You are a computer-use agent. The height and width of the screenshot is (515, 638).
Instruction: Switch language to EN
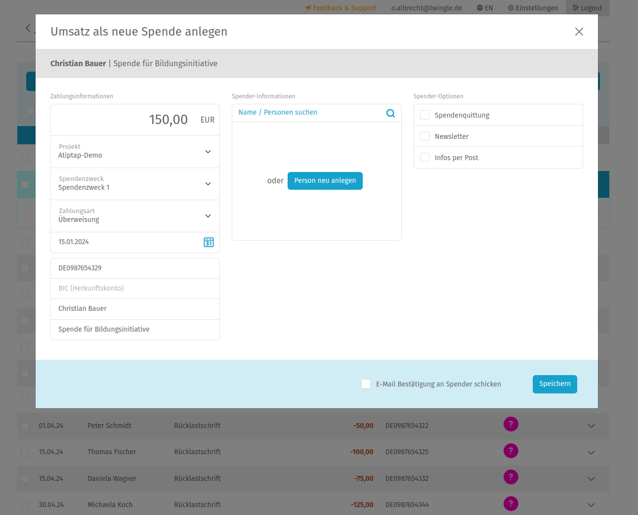point(484,8)
